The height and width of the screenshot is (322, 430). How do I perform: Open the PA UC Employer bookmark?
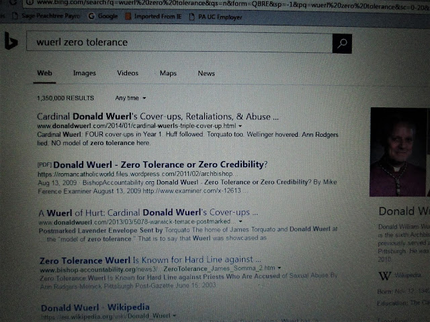point(216,17)
